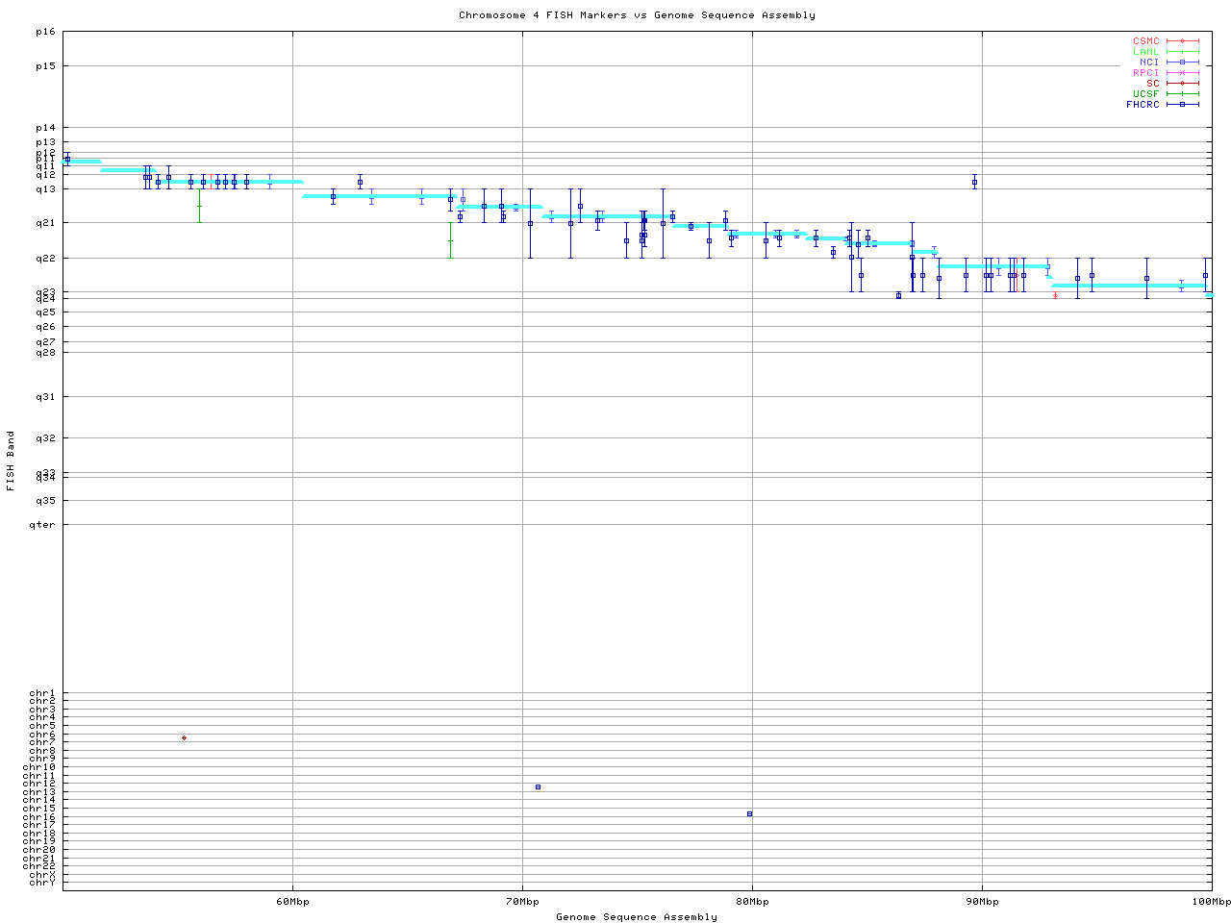Click the blue square marker below q23 near 86Mbp
1231x923 pixels.
(x=898, y=295)
